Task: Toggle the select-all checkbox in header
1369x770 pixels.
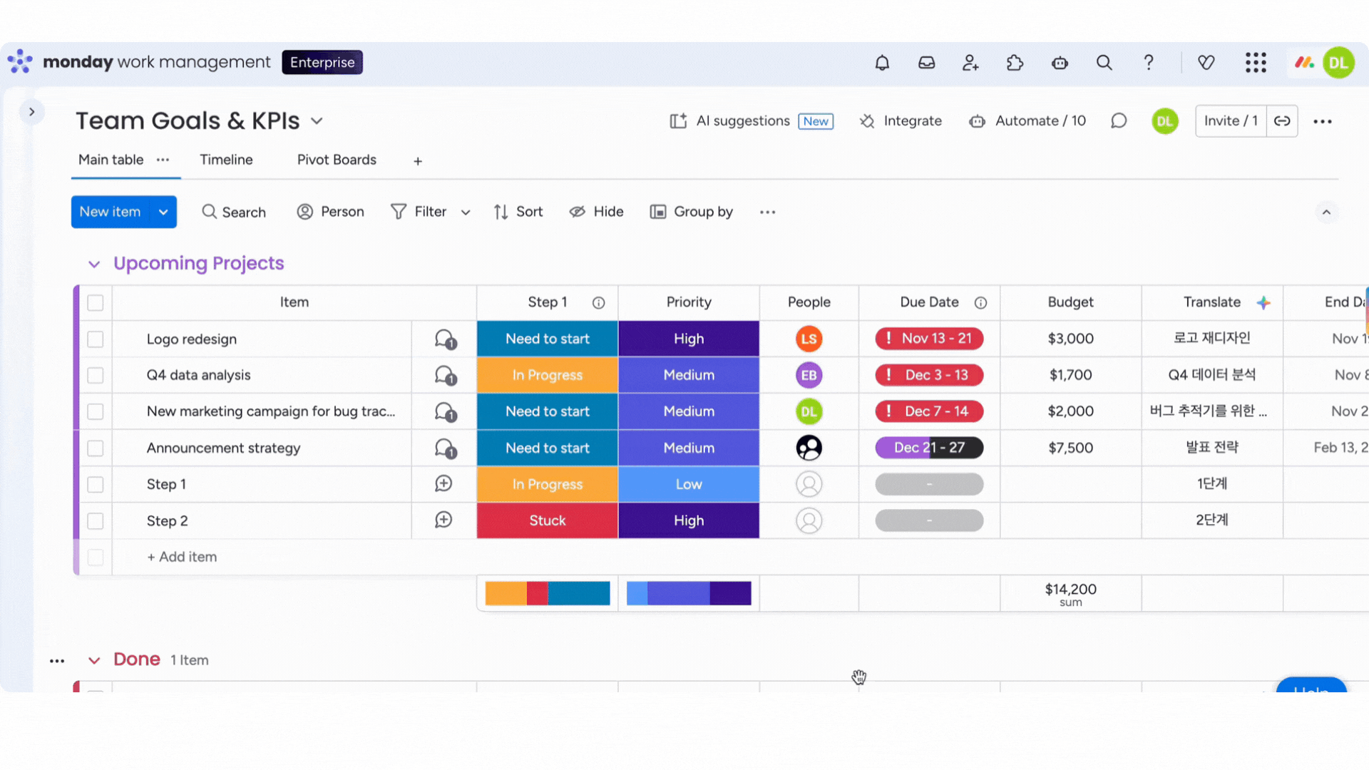Action: (x=96, y=303)
